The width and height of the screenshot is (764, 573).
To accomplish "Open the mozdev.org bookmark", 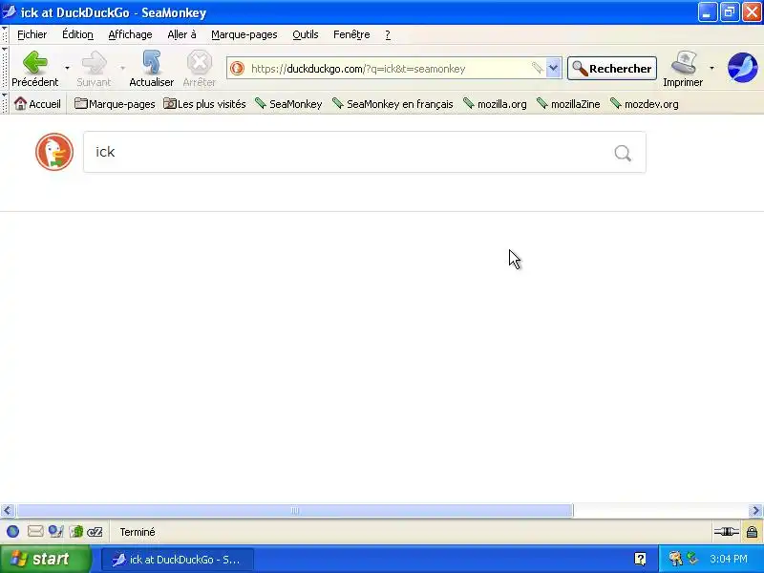I will tap(644, 104).
